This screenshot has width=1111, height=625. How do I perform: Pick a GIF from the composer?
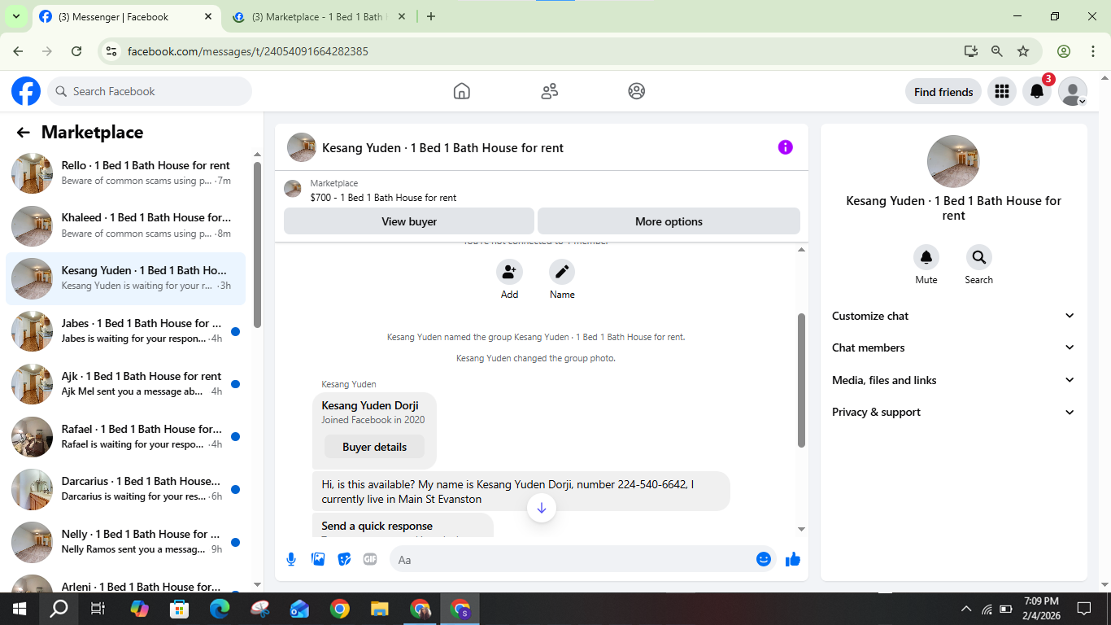point(370,559)
